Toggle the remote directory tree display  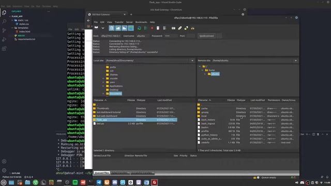coord(124,28)
